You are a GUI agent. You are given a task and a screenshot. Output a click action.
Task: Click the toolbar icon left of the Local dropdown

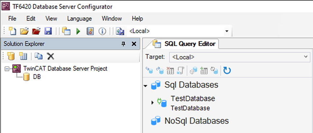click(x=120, y=31)
